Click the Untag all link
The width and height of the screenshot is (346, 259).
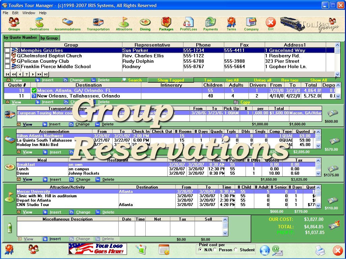263,80
